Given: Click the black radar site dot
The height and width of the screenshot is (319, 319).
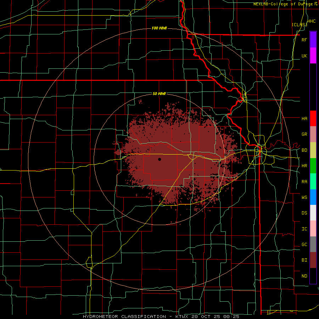Looking at the screenshot, I should tap(159, 159).
